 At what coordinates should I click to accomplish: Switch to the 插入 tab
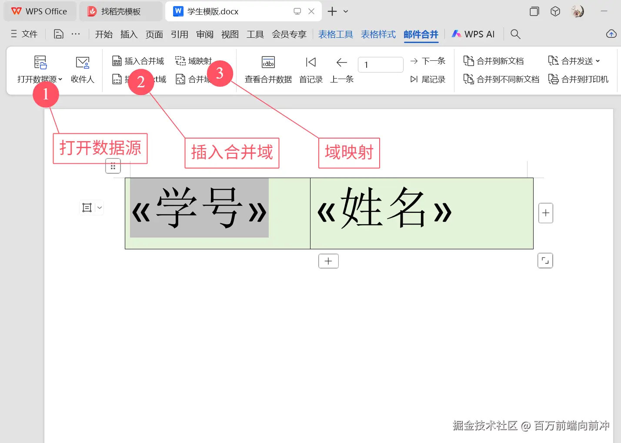coord(129,34)
